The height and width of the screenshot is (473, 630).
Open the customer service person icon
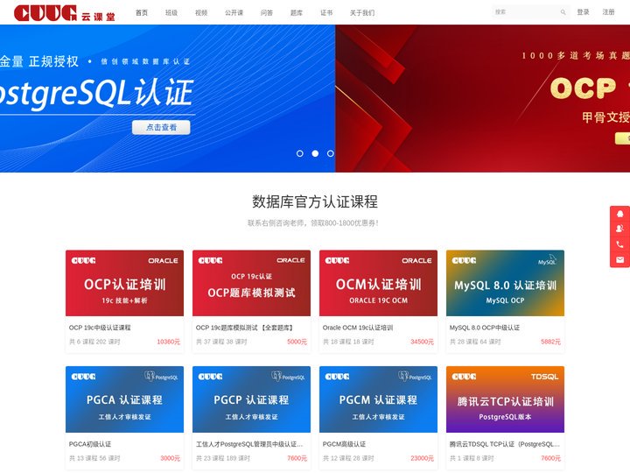tap(620, 229)
